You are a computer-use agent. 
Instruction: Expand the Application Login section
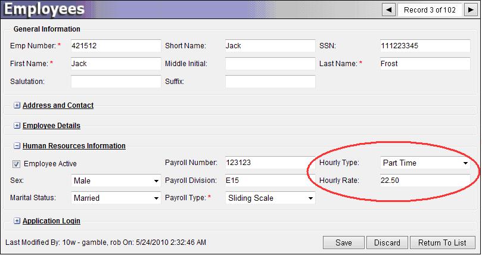pyautogui.click(x=17, y=221)
